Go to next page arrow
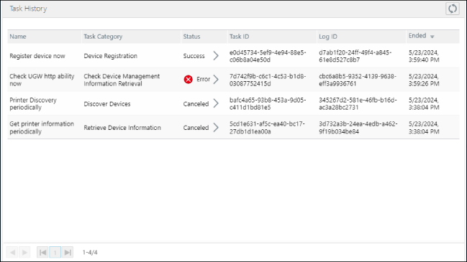The width and height of the screenshot is (467, 262). [x=24, y=253]
